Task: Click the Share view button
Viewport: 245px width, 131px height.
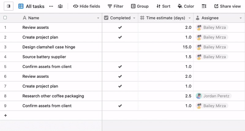Action: [x=228, y=6]
